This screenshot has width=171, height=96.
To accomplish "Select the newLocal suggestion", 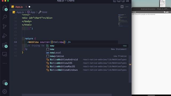I will (x=87, y=53).
